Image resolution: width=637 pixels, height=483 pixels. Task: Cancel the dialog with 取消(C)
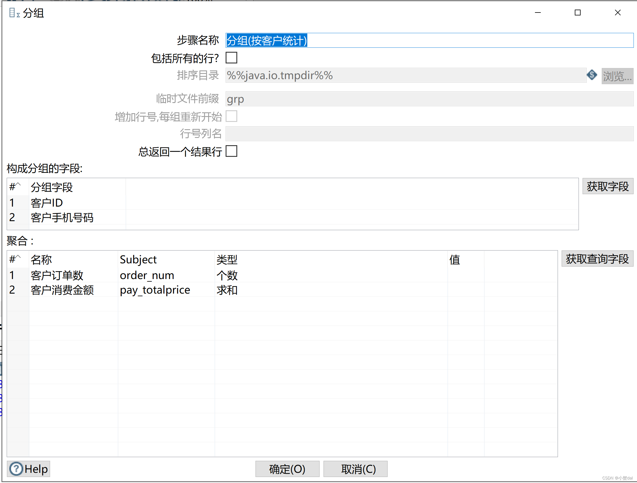[x=355, y=469]
